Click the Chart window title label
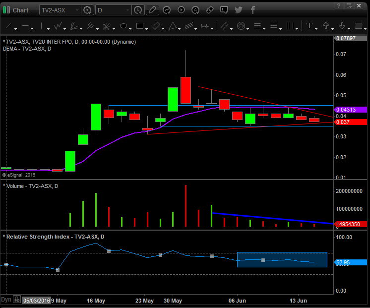The height and width of the screenshot is (308, 370). [20, 10]
